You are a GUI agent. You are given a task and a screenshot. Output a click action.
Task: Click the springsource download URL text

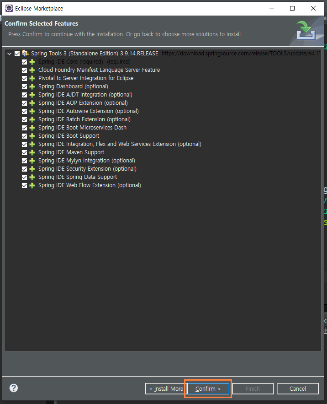[x=241, y=54]
